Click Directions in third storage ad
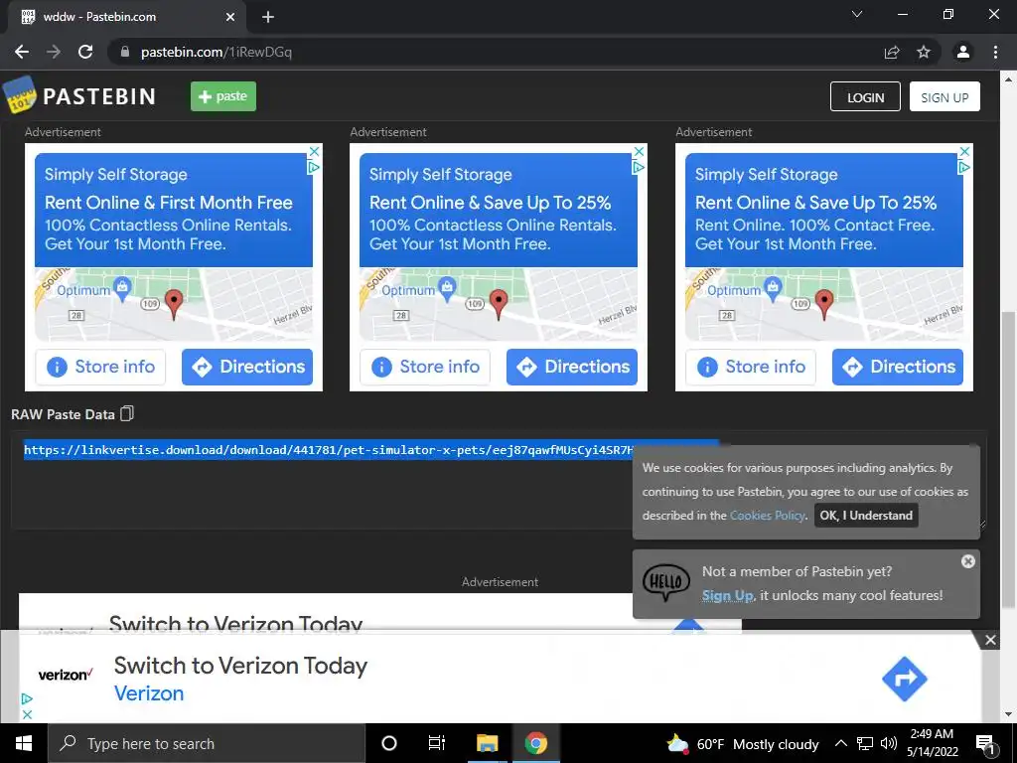The width and height of the screenshot is (1017, 763). pos(898,368)
